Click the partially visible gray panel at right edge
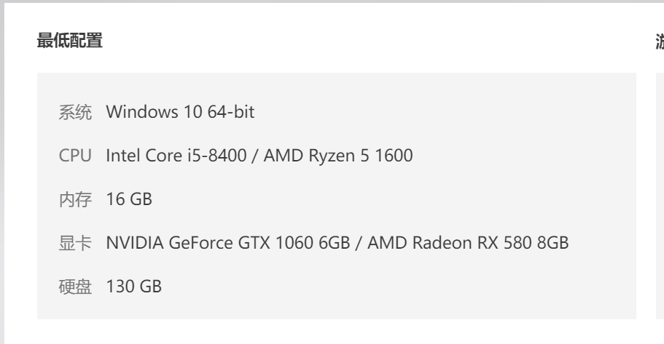Viewport: 664px width, 344px height. click(660, 196)
